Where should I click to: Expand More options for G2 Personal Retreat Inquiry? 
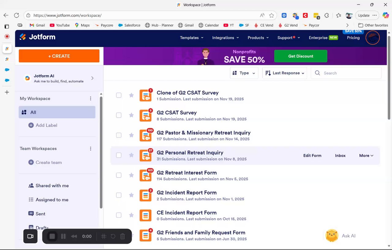coord(366,155)
